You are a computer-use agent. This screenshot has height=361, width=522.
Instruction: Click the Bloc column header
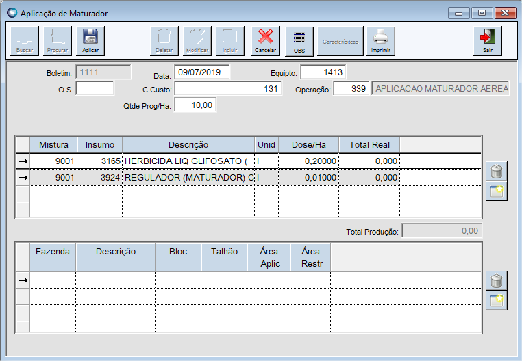178,258
